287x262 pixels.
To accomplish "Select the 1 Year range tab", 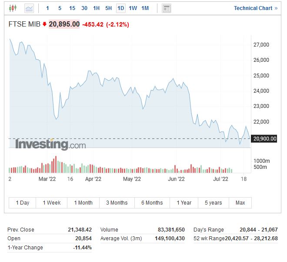I will [x=184, y=203].
